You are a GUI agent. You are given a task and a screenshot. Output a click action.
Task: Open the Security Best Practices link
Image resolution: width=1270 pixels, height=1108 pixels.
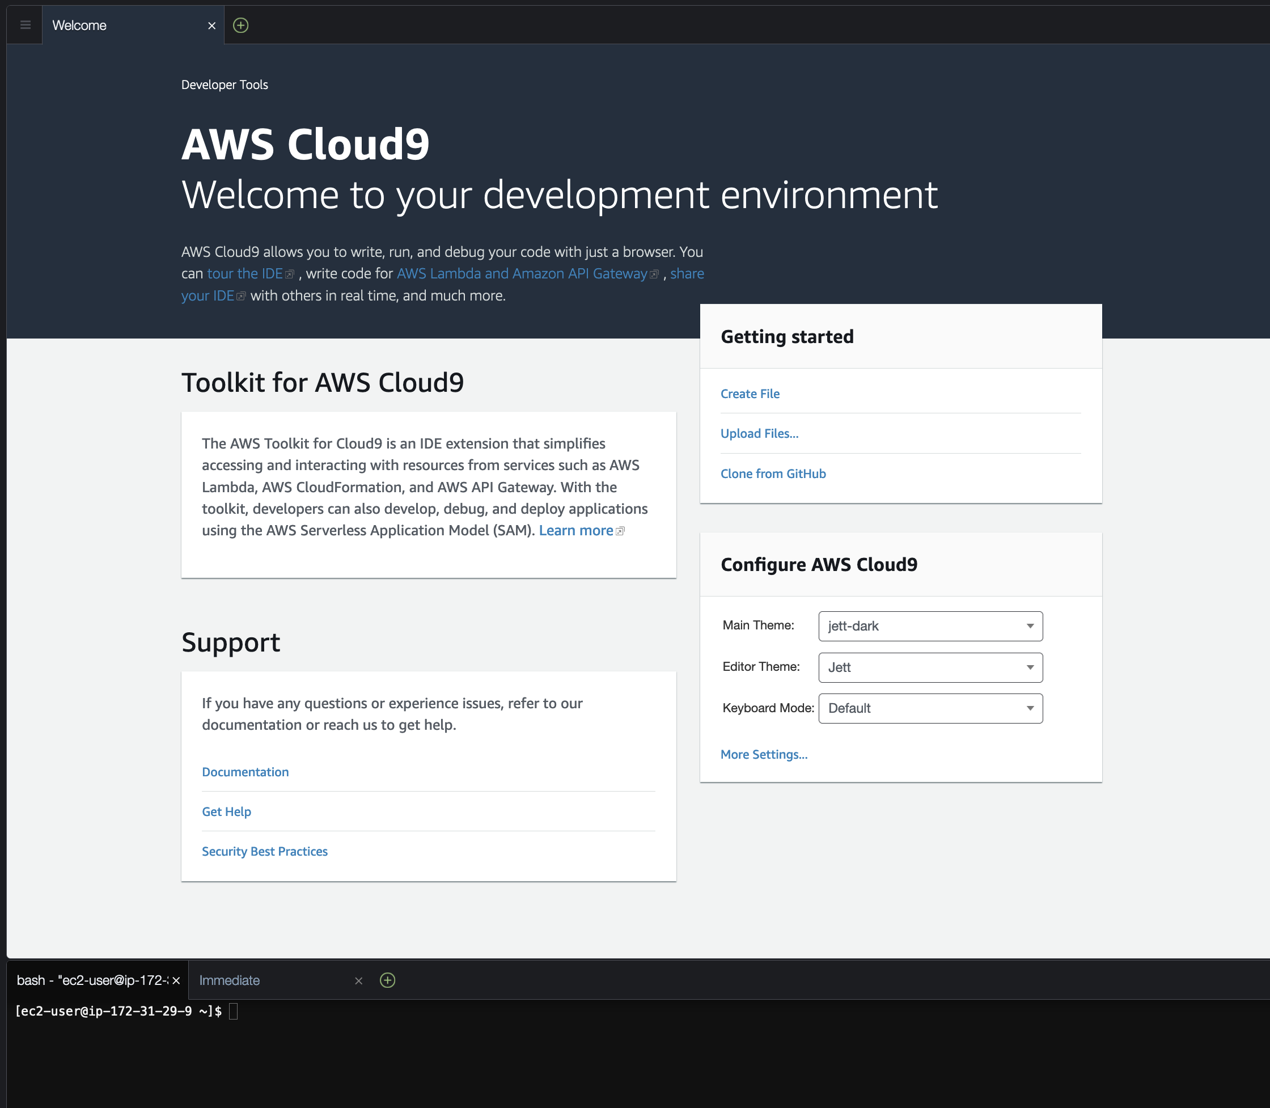click(265, 851)
